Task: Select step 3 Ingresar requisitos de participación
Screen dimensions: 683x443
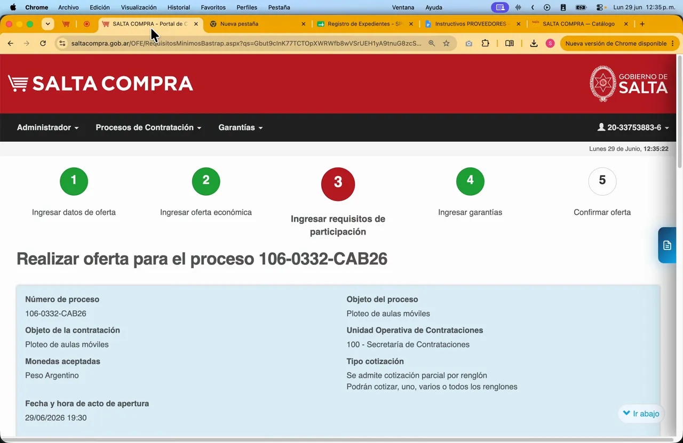Action: [338, 184]
